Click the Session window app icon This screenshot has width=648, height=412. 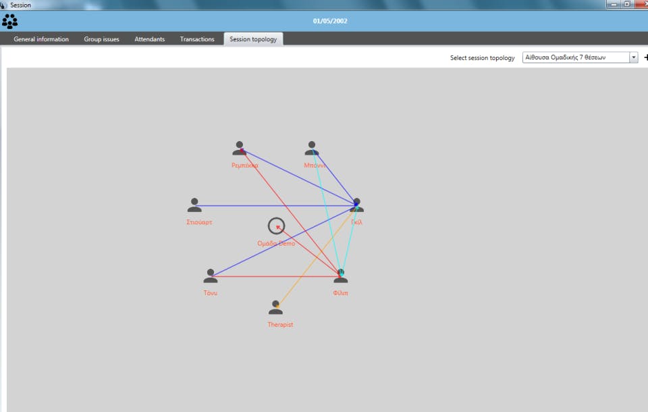pyautogui.click(x=4, y=5)
